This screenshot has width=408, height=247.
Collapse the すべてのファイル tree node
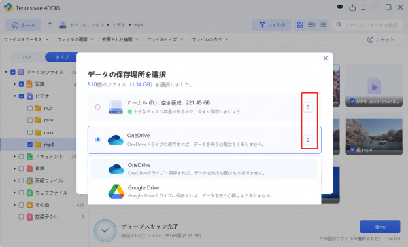click(6, 72)
